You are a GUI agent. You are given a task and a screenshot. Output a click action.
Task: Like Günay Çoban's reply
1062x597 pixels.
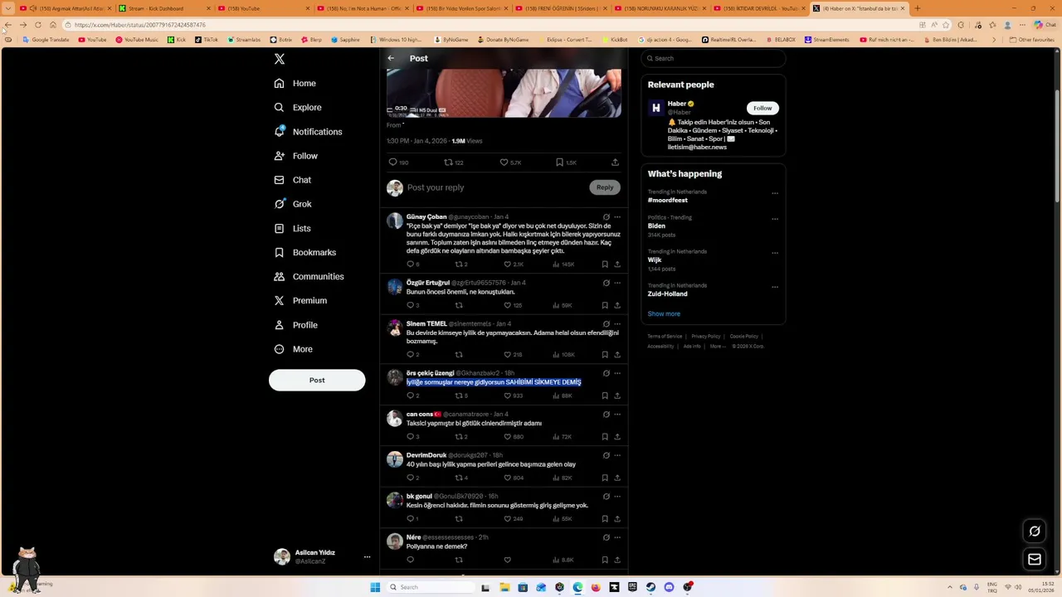[x=507, y=265]
